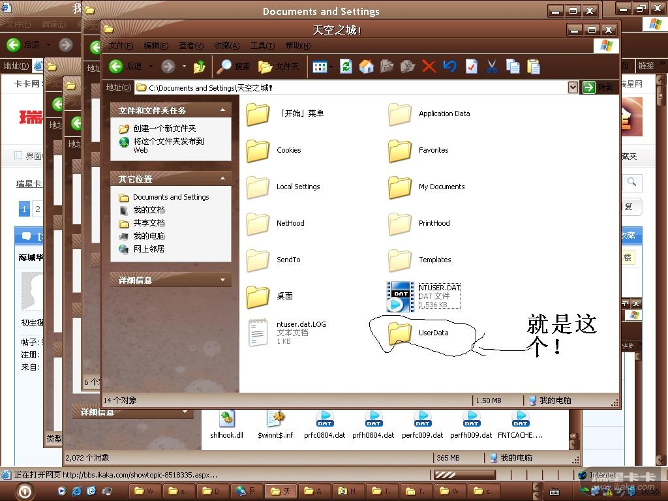668x501 pixels.
Task: Select prfc0804.dat in background window
Action: click(324, 425)
